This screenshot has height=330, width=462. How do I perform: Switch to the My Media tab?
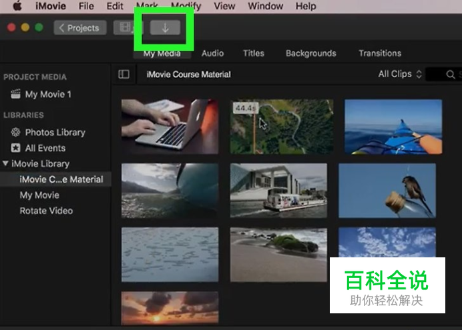(162, 53)
